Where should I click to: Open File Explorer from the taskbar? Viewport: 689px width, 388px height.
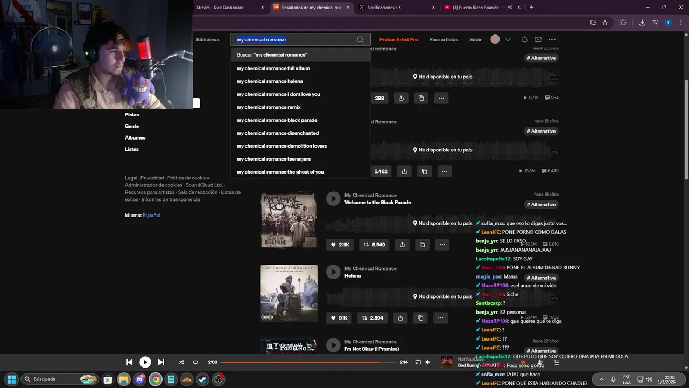[124, 379]
